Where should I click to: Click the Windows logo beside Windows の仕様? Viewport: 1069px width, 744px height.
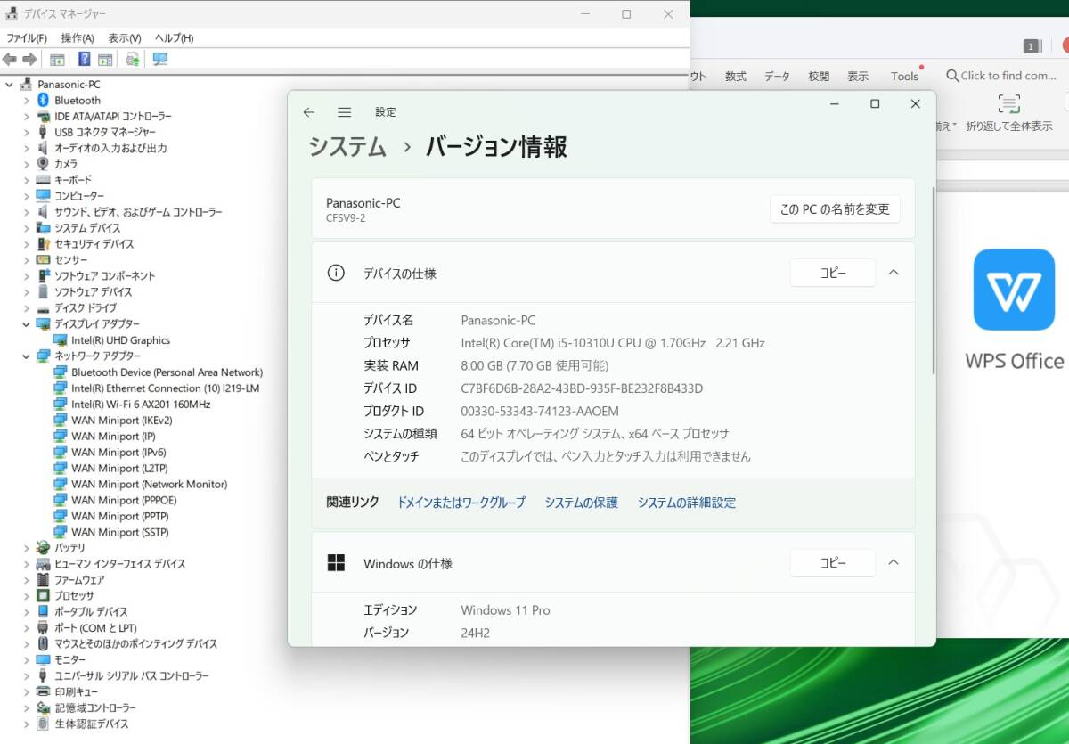tap(336, 563)
